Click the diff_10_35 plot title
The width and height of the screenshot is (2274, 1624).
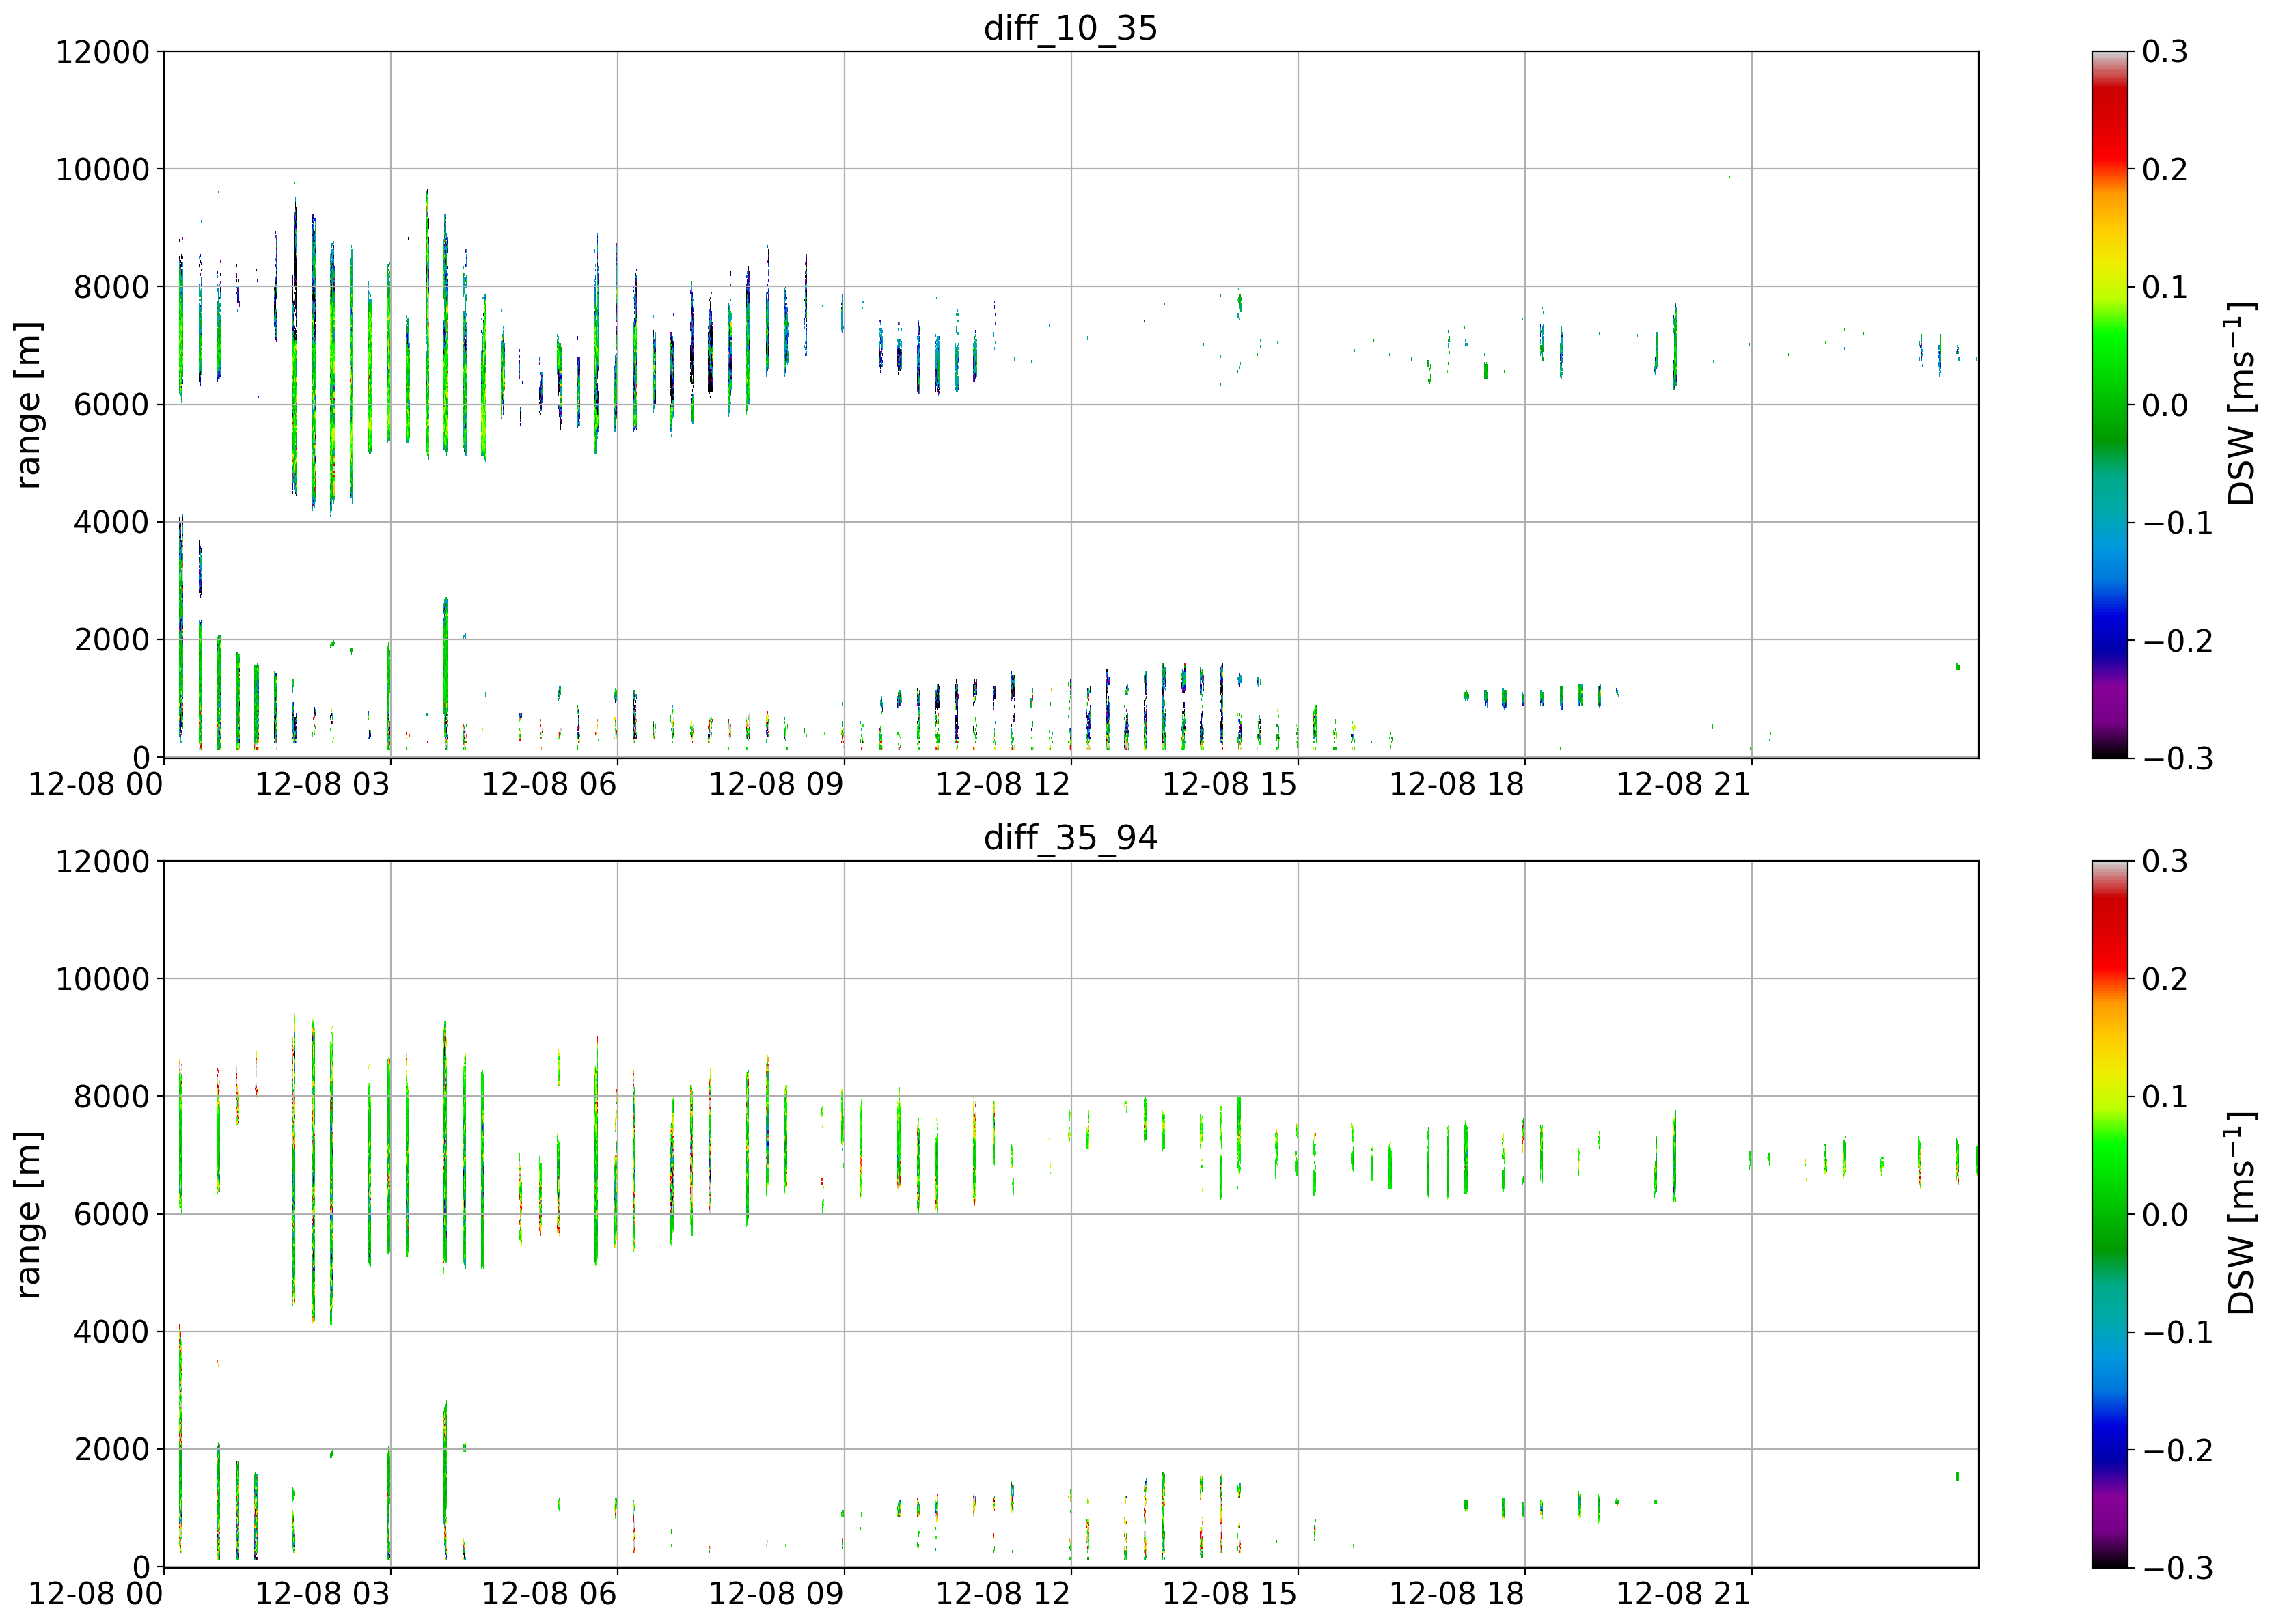point(1070,27)
